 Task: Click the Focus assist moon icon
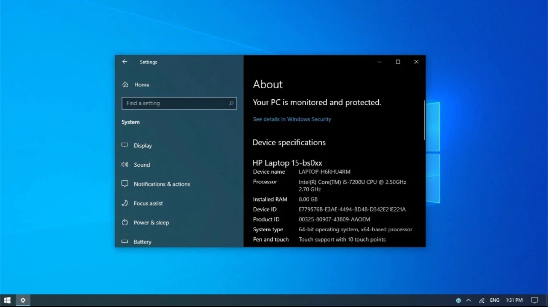(x=125, y=203)
